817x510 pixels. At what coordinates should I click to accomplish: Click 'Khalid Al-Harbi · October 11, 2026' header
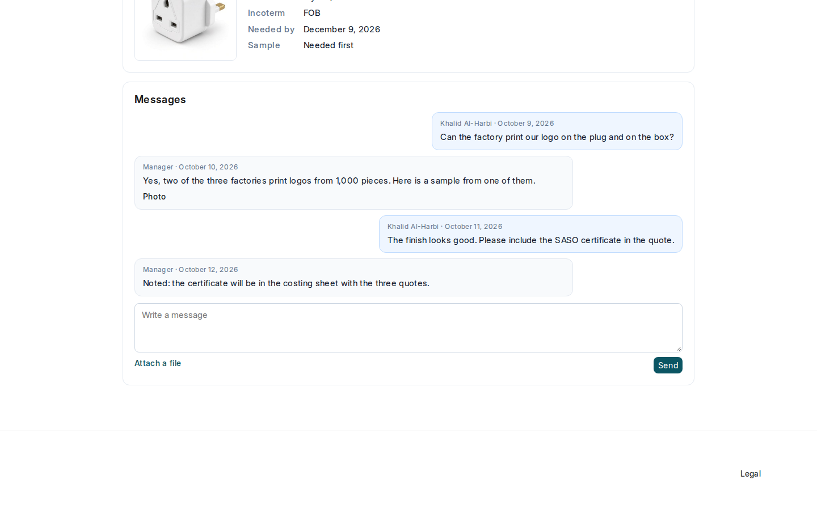(x=445, y=227)
